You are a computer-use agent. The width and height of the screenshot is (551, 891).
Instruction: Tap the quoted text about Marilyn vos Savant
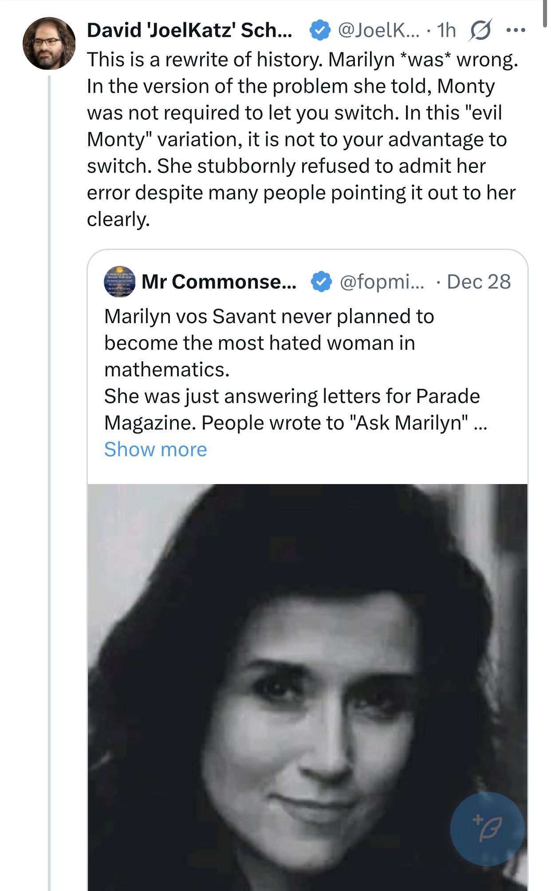(x=295, y=369)
